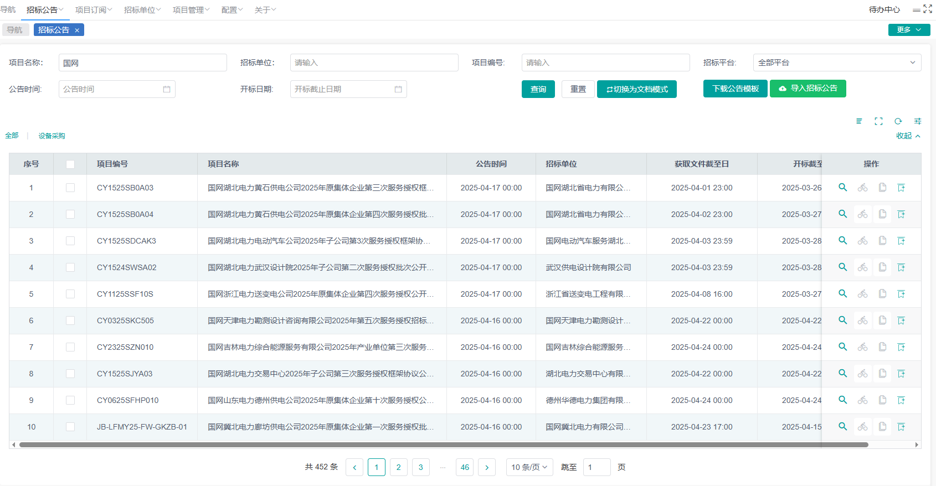Click the table density lines icon

[859, 121]
